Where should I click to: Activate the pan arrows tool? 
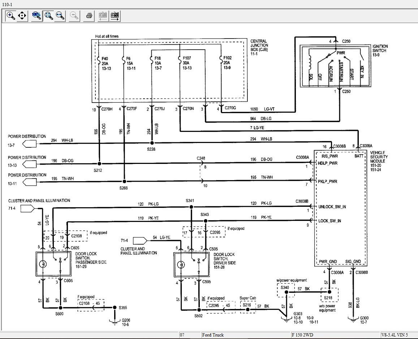pos(22,15)
